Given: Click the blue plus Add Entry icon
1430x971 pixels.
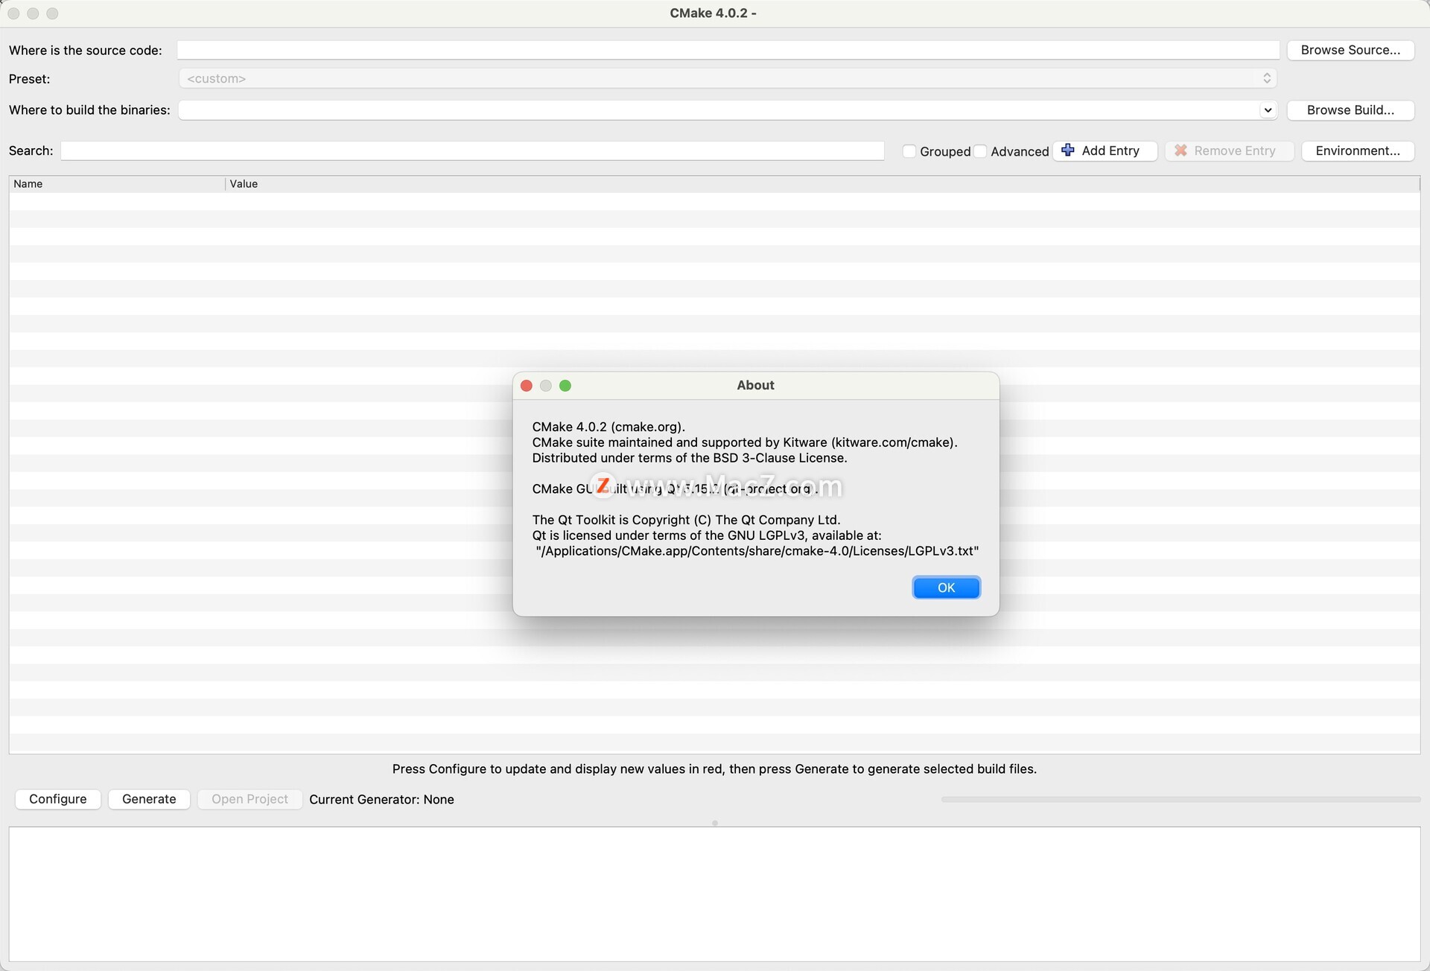Looking at the screenshot, I should [x=1067, y=150].
